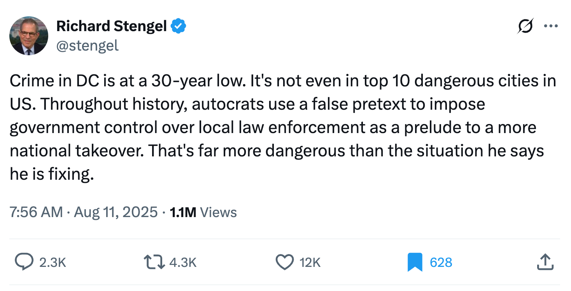The width and height of the screenshot is (571, 291).
Task: Click the 7:56 AM timestamp
Action: tap(36, 212)
